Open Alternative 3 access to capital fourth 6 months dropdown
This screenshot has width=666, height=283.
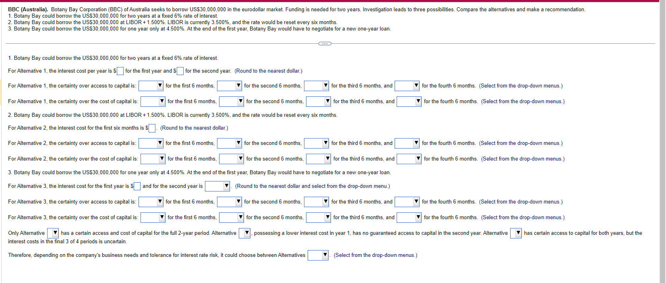407,202
